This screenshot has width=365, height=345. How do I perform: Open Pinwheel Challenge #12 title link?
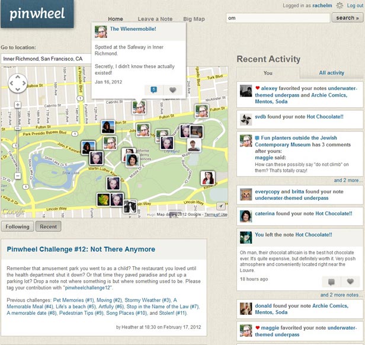tap(81, 249)
